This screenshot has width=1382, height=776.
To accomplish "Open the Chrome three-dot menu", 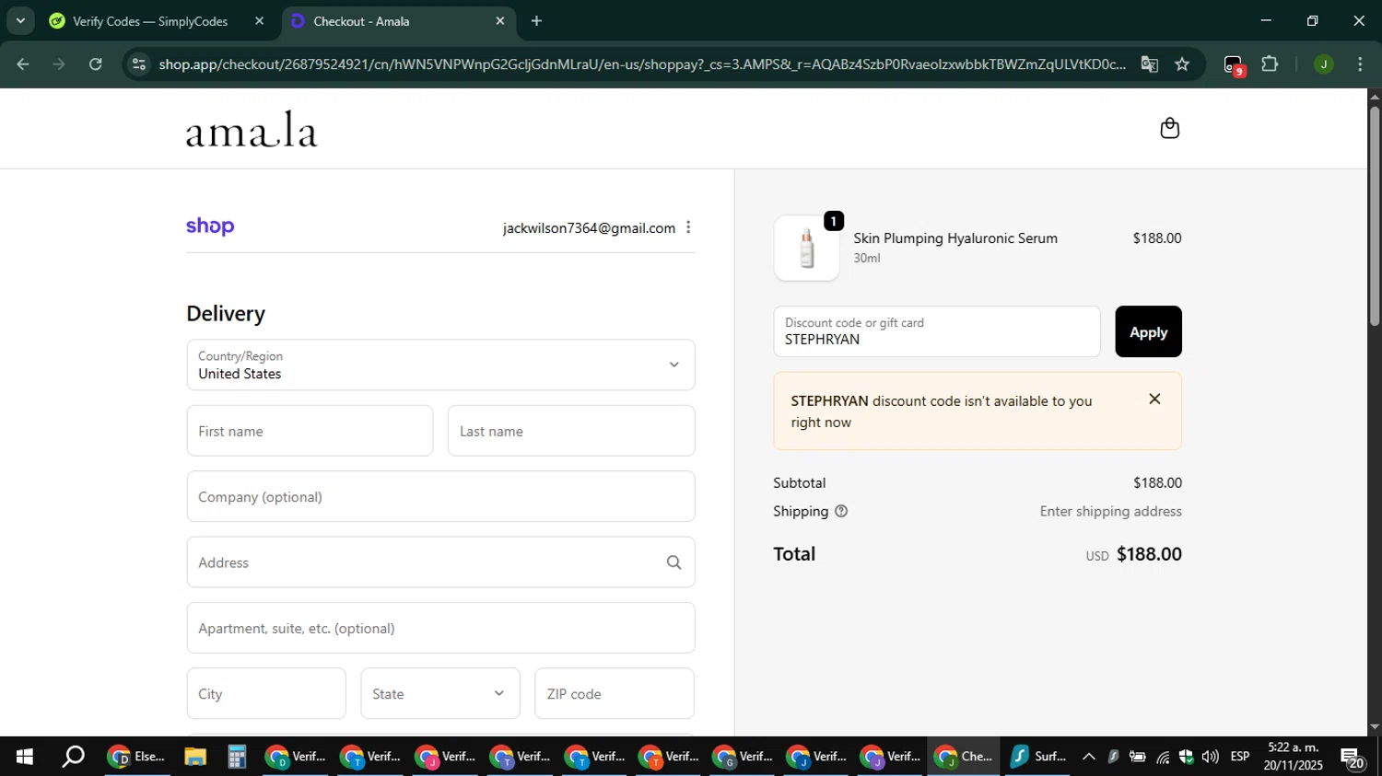I will (x=1360, y=64).
